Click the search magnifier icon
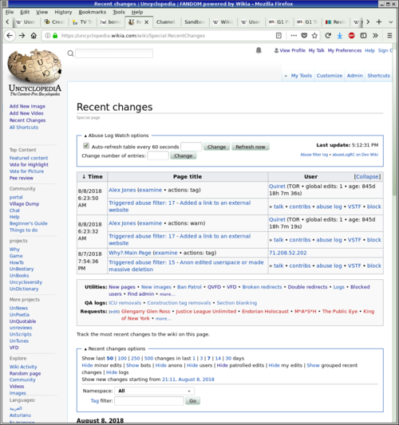This screenshot has width=399, height=425. pyautogui.click(x=70, y=53)
